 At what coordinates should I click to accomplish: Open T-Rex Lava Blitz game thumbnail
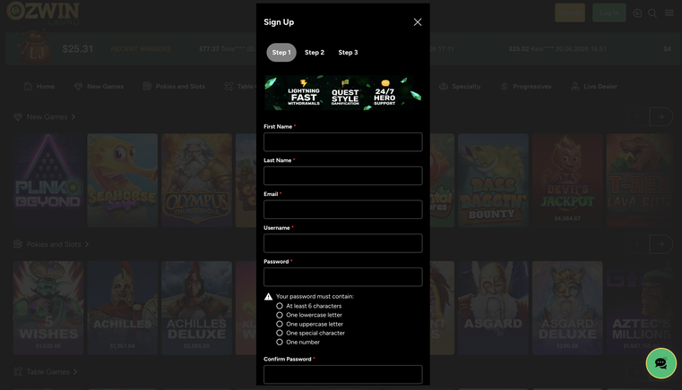click(x=639, y=180)
